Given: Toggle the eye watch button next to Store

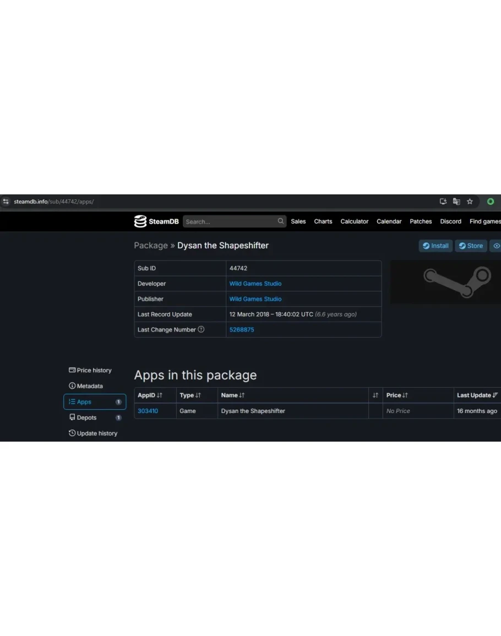Looking at the screenshot, I should click(496, 246).
